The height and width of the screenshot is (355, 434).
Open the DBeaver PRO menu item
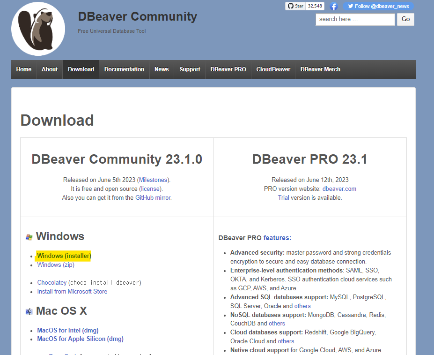tap(228, 69)
